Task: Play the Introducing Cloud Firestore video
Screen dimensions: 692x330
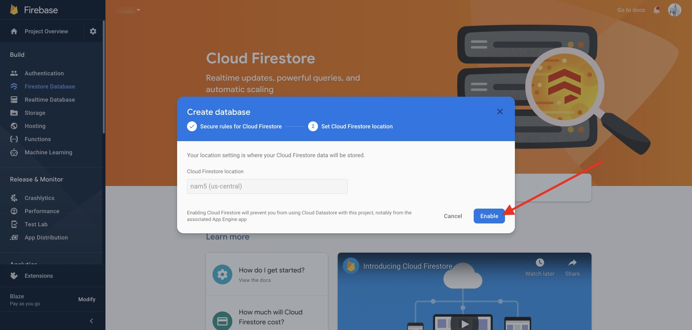Action: pyautogui.click(x=464, y=323)
